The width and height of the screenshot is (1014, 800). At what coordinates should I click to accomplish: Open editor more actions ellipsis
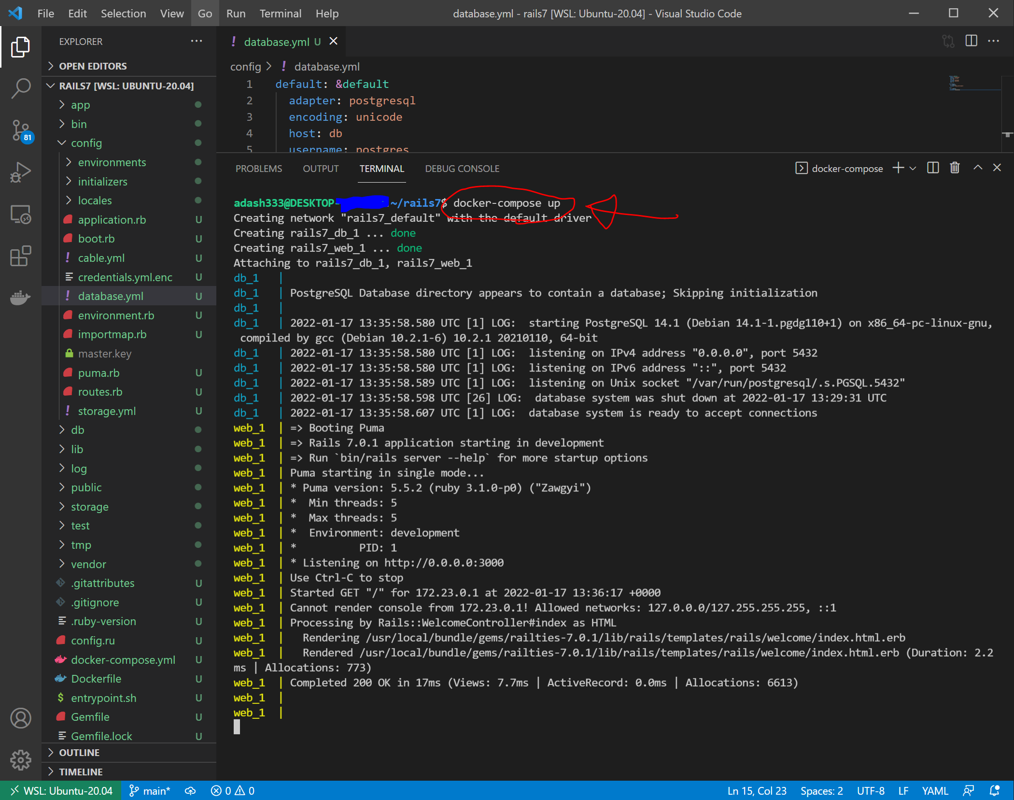[x=993, y=41]
